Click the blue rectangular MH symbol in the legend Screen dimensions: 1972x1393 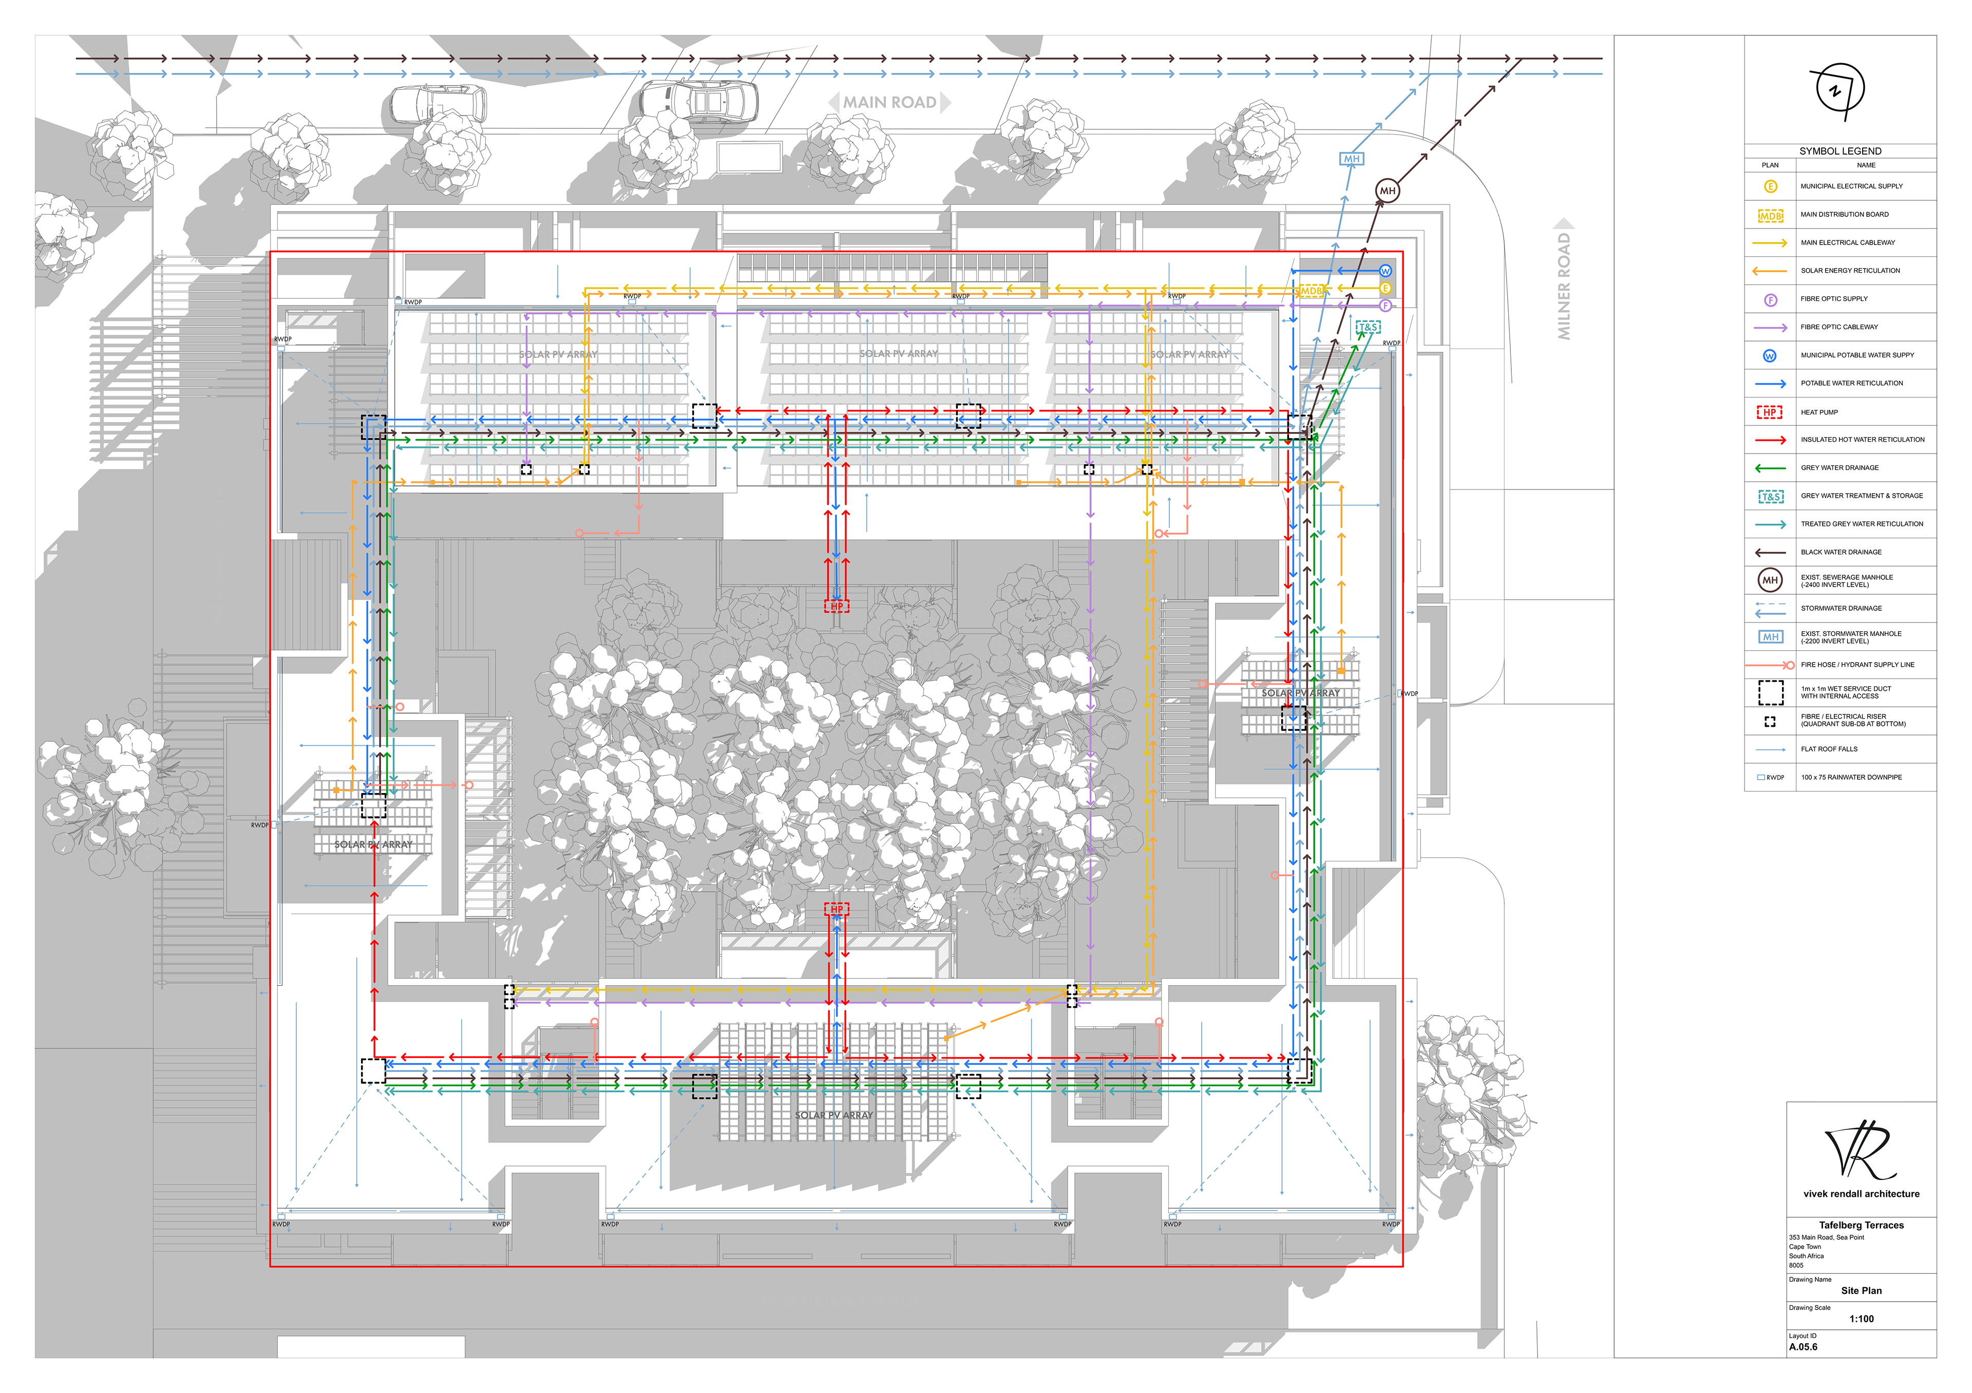[1770, 636]
